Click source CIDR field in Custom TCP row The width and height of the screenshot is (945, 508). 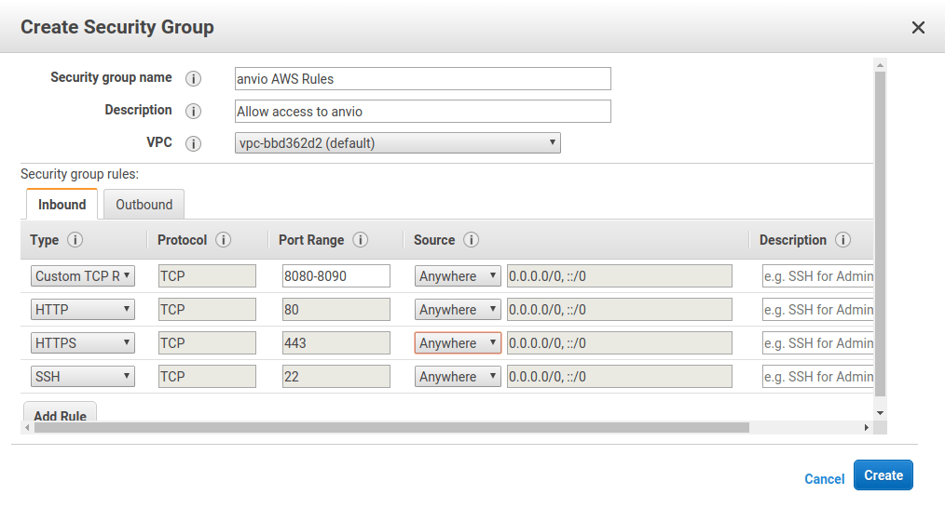click(620, 276)
